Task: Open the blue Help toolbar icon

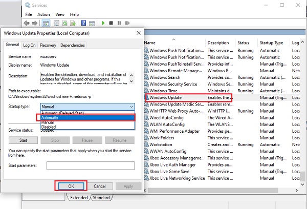Action: tap(83, 23)
